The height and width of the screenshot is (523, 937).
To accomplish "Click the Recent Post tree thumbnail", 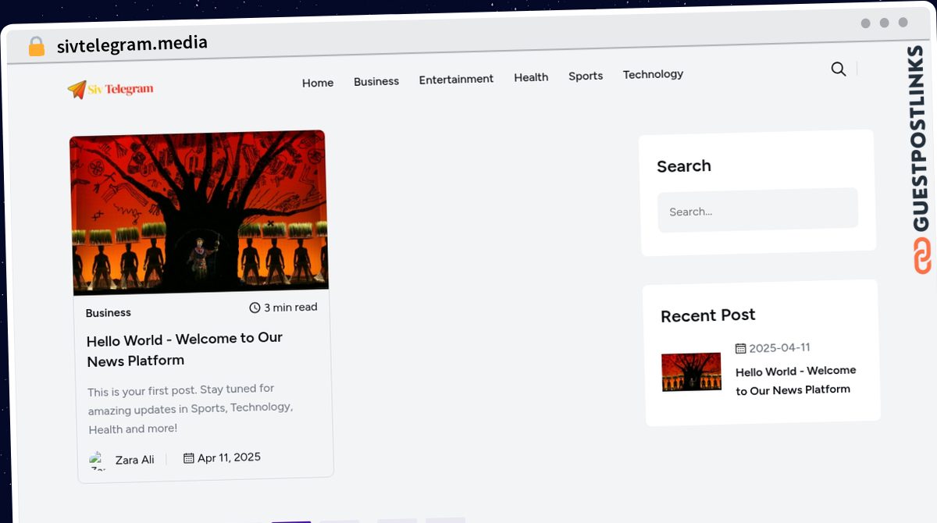I will tap(691, 372).
